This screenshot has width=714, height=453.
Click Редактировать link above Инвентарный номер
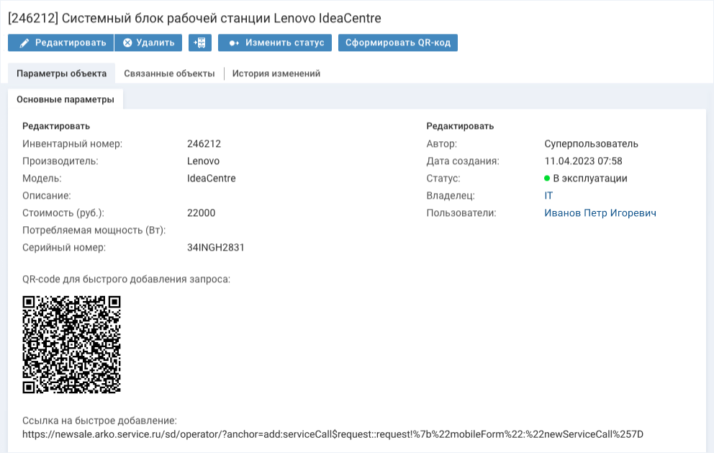[x=56, y=126]
